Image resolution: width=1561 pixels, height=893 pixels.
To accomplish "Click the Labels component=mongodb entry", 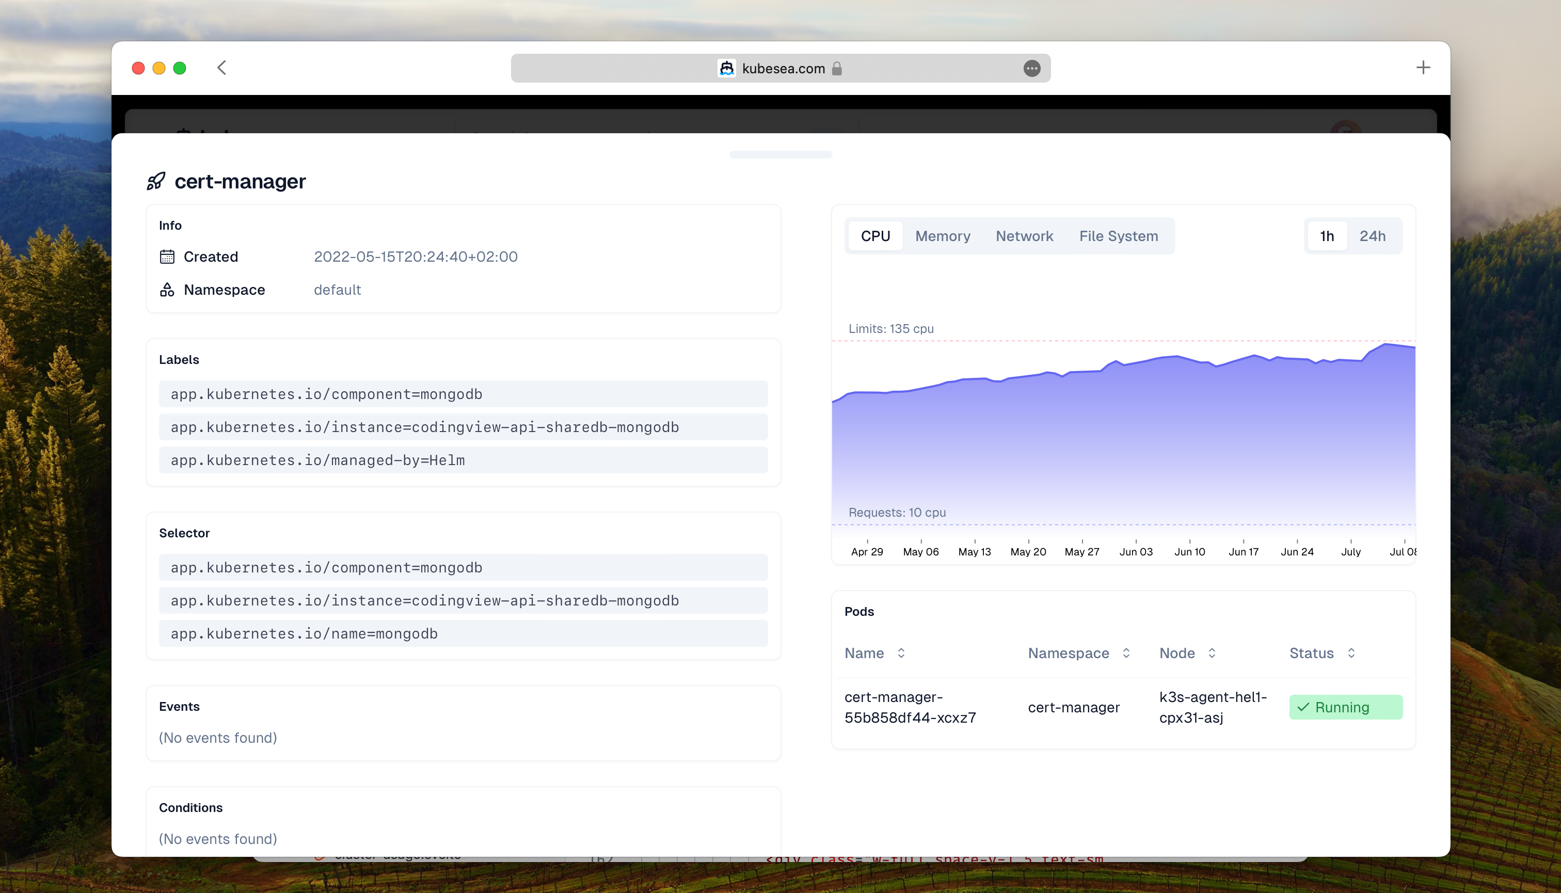I will 463,394.
